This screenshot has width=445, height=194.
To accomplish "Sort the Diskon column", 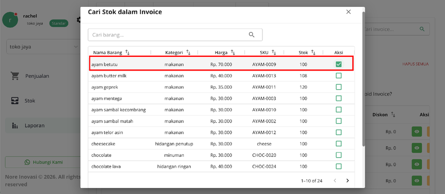I will point(393,114).
